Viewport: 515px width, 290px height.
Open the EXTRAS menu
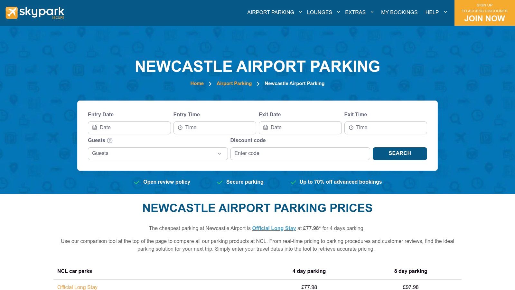point(355,12)
